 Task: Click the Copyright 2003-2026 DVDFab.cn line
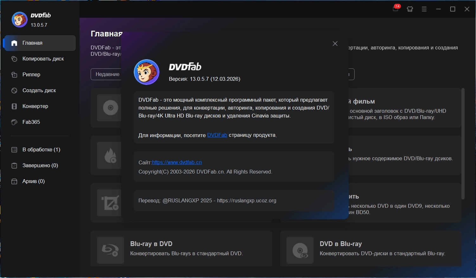click(x=205, y=172)
